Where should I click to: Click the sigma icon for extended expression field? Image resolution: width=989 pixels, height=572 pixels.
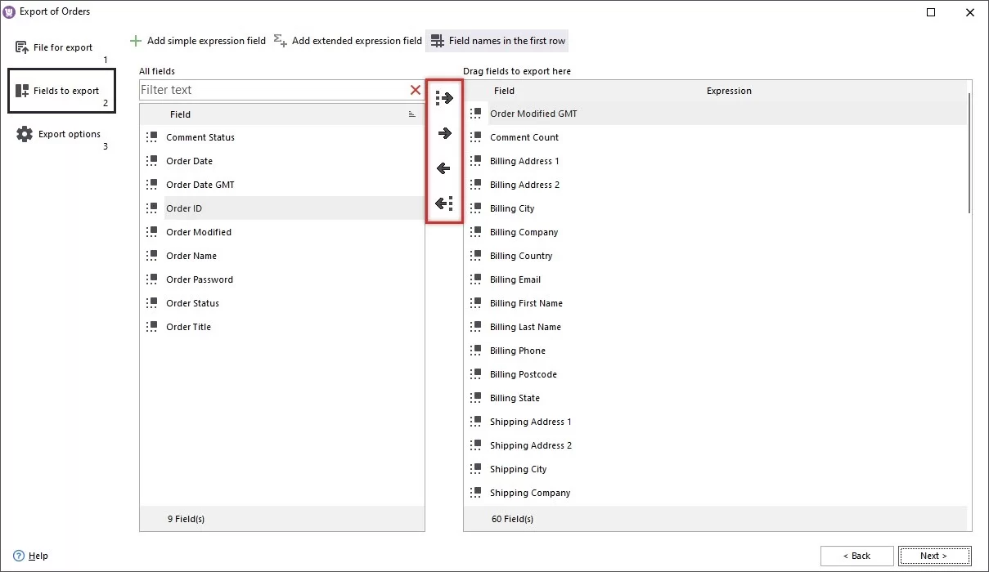point(279,40)
